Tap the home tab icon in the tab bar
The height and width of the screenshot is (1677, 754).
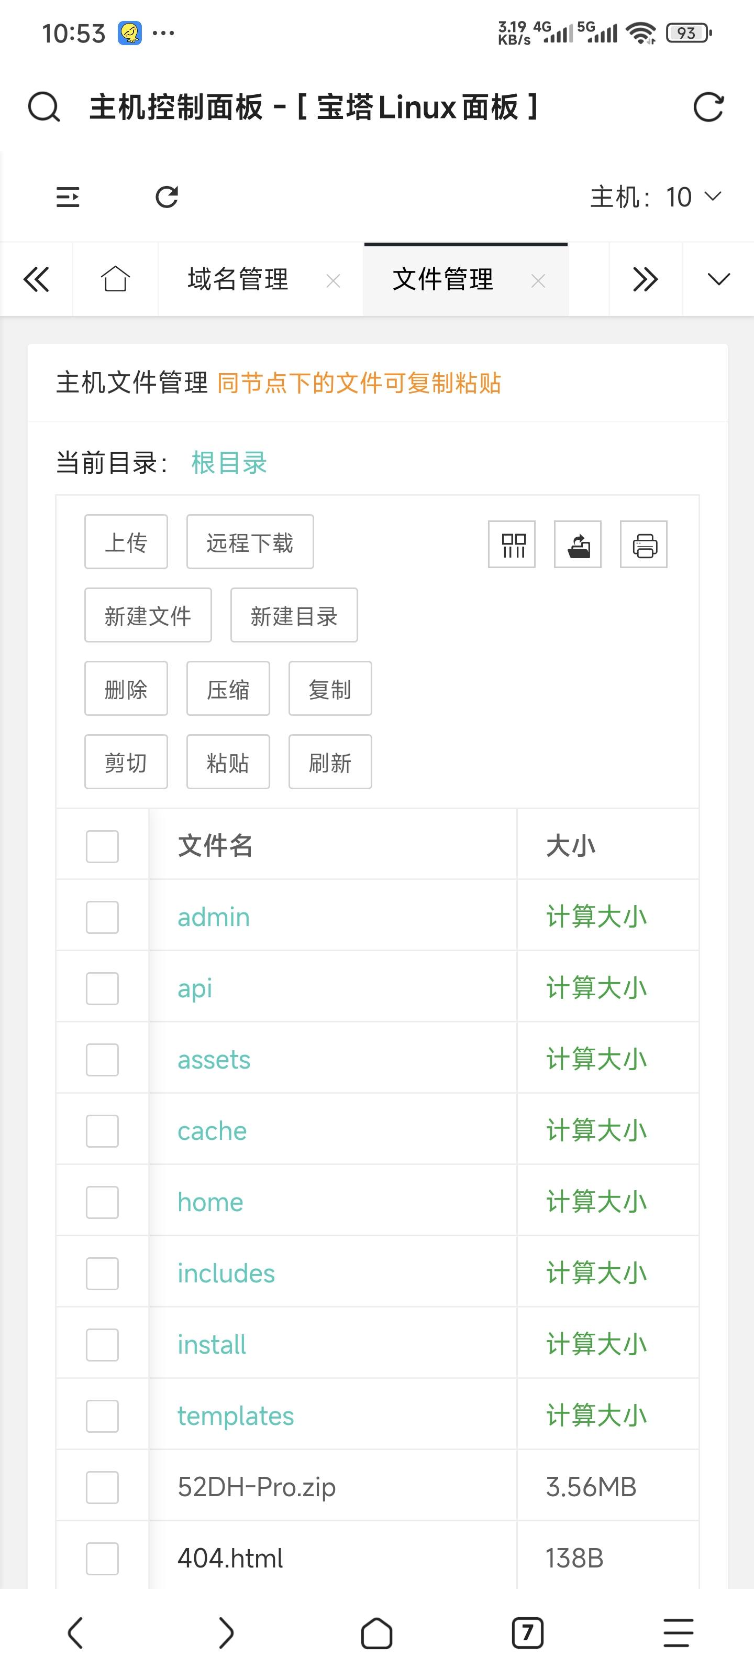[115, 279]
